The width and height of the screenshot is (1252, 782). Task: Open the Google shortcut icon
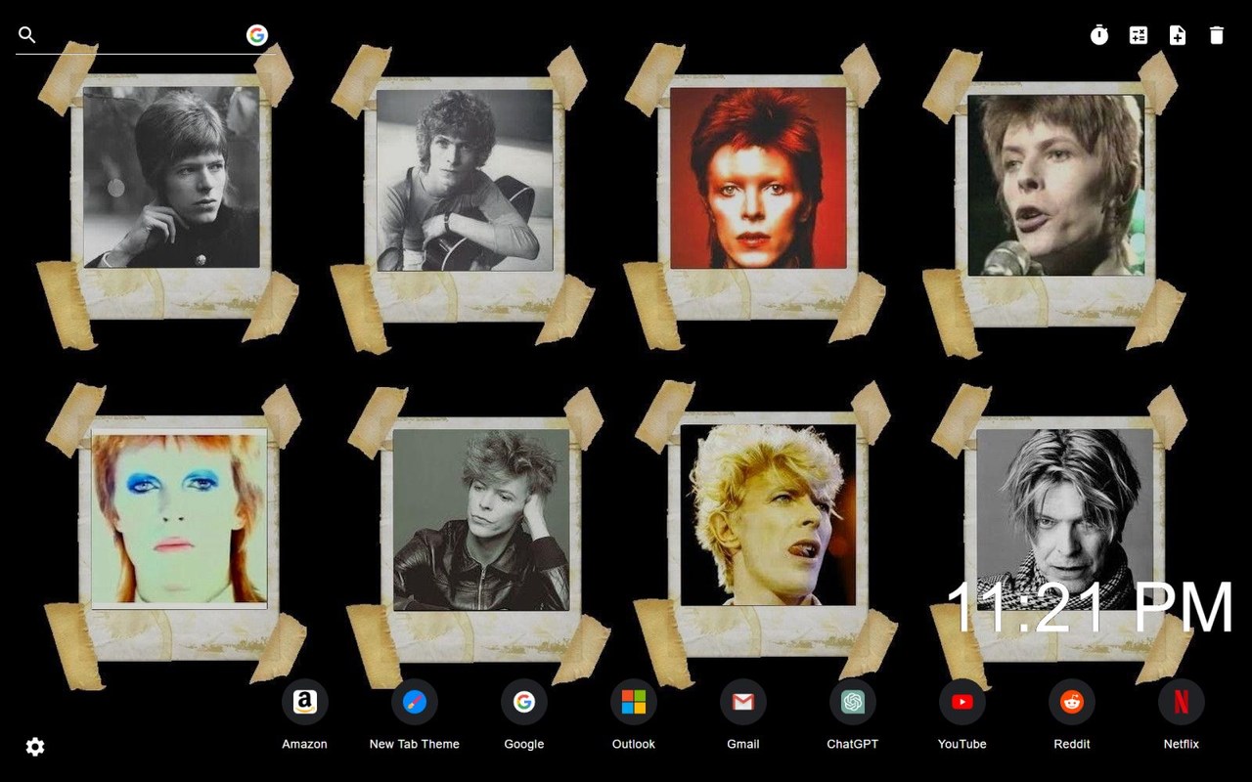[524, 702]
